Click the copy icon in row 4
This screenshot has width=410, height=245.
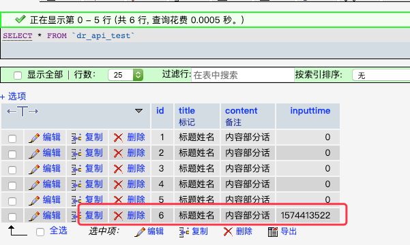click(76, 185)
